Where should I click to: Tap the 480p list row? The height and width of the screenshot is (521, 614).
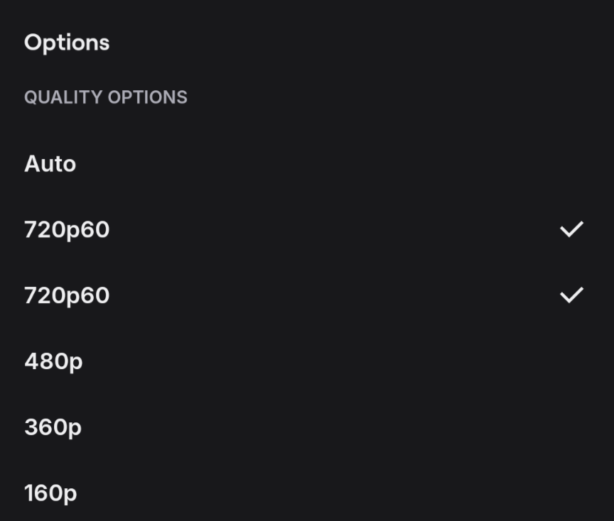click(53, 361)
